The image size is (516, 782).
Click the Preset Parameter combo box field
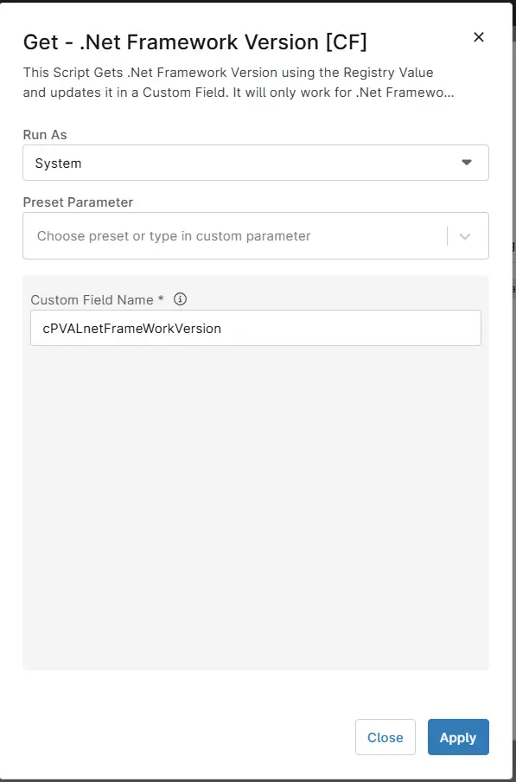(x=256, y=236)
